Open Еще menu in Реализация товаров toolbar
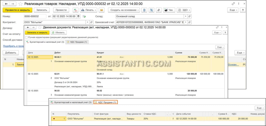This screenshot has height=126, width=266. coord(233,10)
